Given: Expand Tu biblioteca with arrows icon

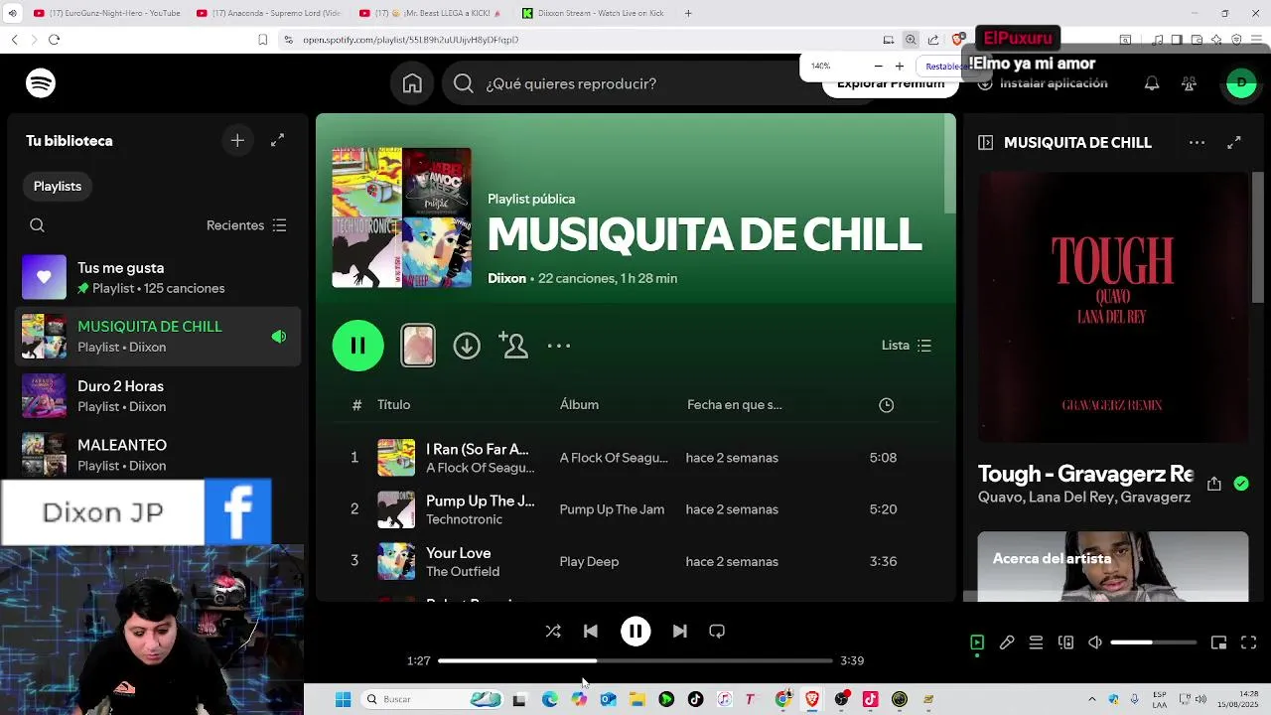Looking at the screenshot, I should pyautogui.click(x=278, y=141).
